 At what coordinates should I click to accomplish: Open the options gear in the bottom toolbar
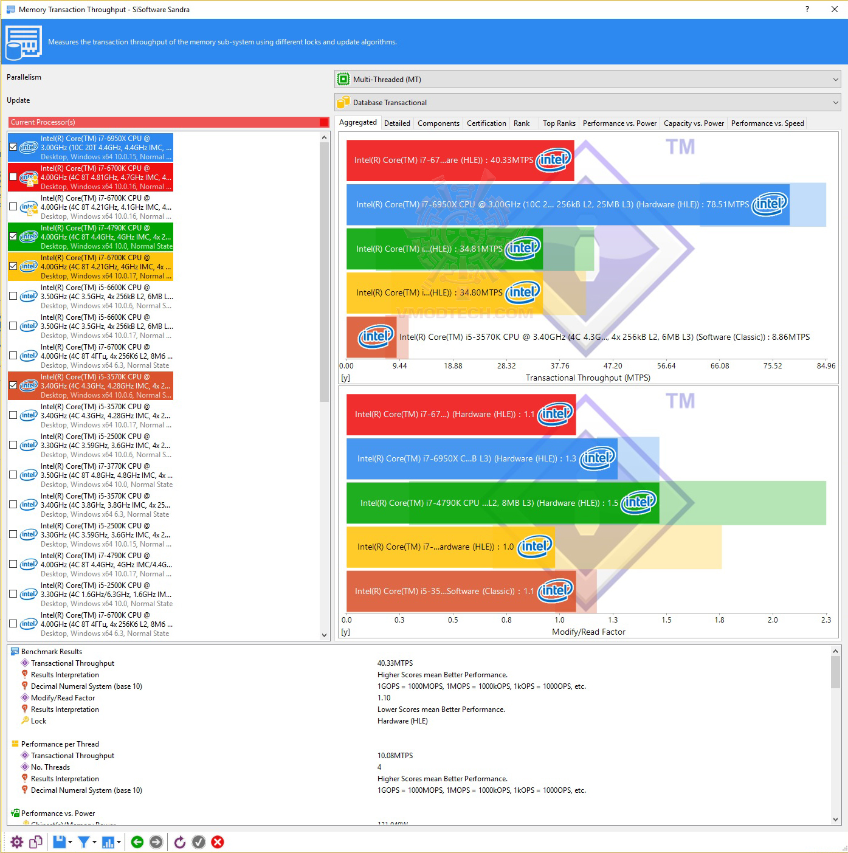(x=17, y=842)
